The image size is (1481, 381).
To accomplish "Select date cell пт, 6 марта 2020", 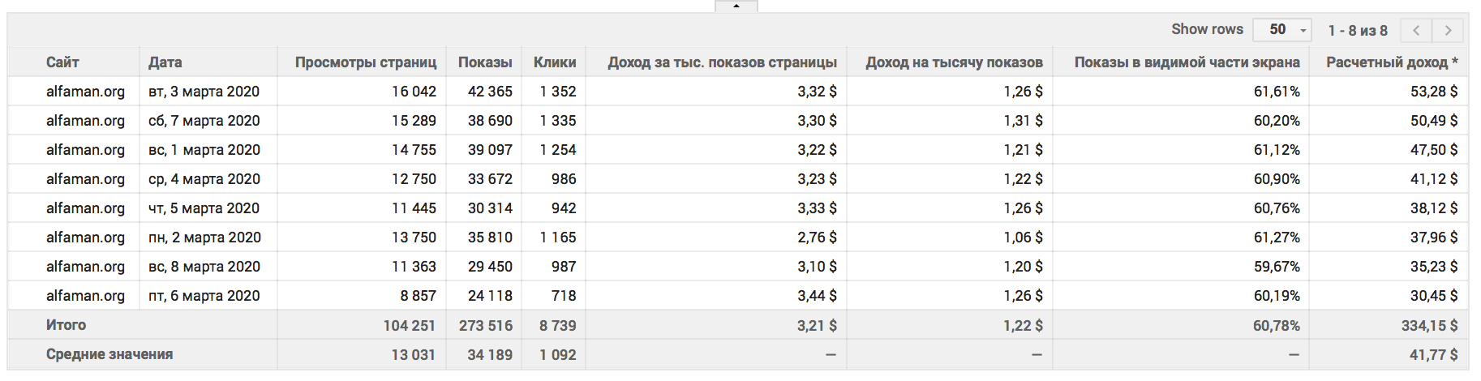I will pos(204,296).
